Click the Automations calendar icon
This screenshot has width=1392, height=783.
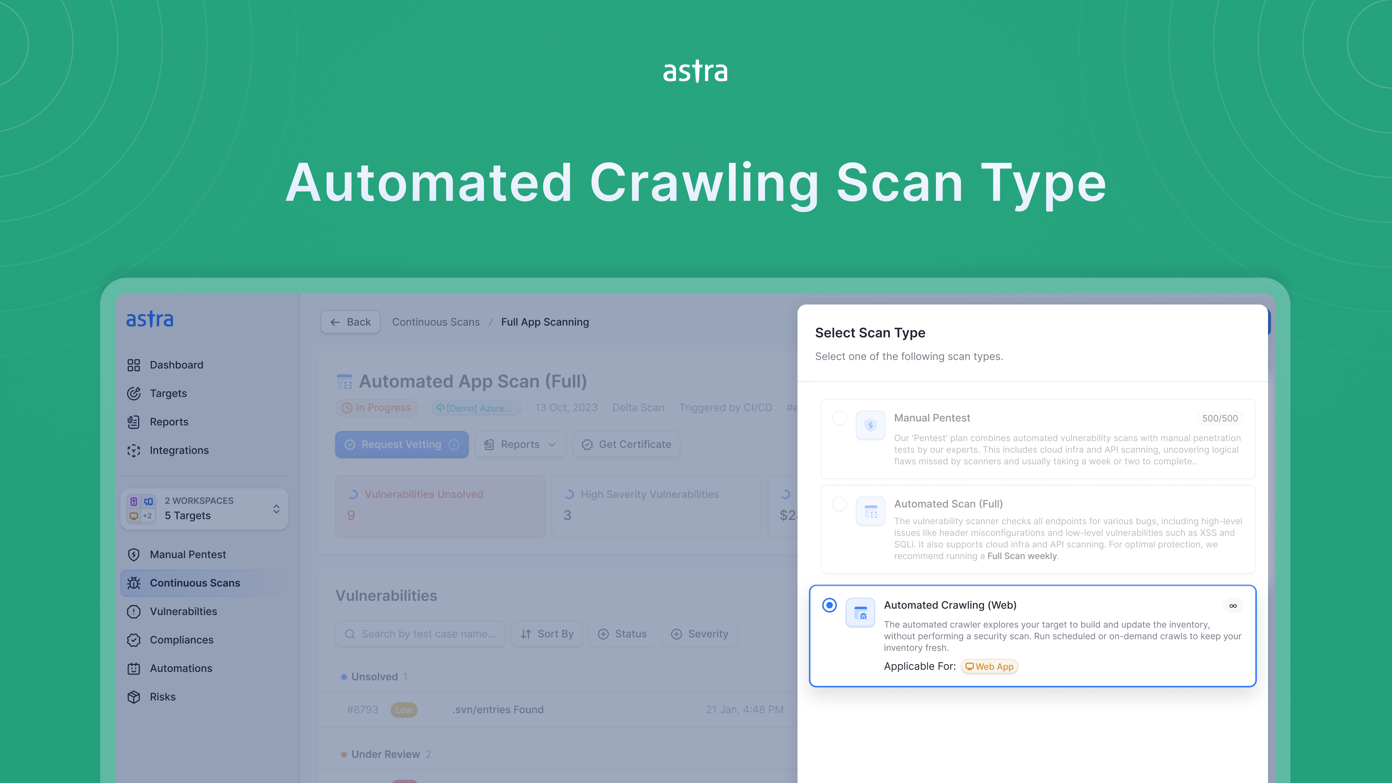tap(133, 669)
